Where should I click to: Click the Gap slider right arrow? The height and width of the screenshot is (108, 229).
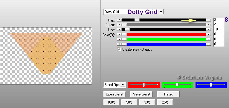click(209, 20)
